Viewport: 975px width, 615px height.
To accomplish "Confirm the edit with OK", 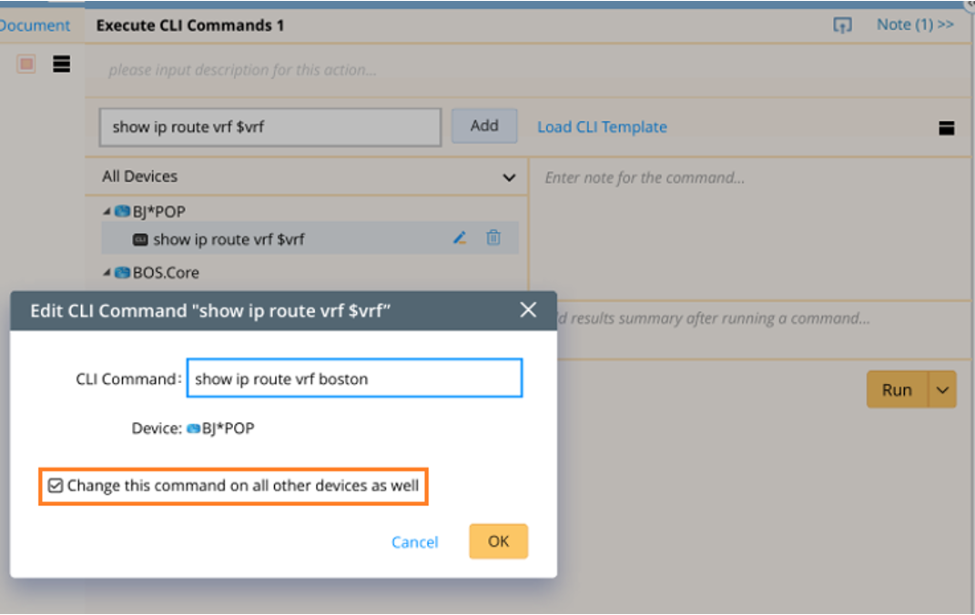I will pyautogui.click(x=498, y=541).
